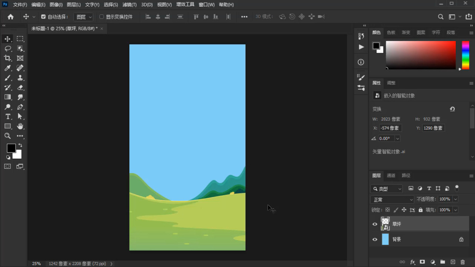Viewport: 475px width, 267px height.
Task: Select the History Brush tool
Action: coord(7,87)
